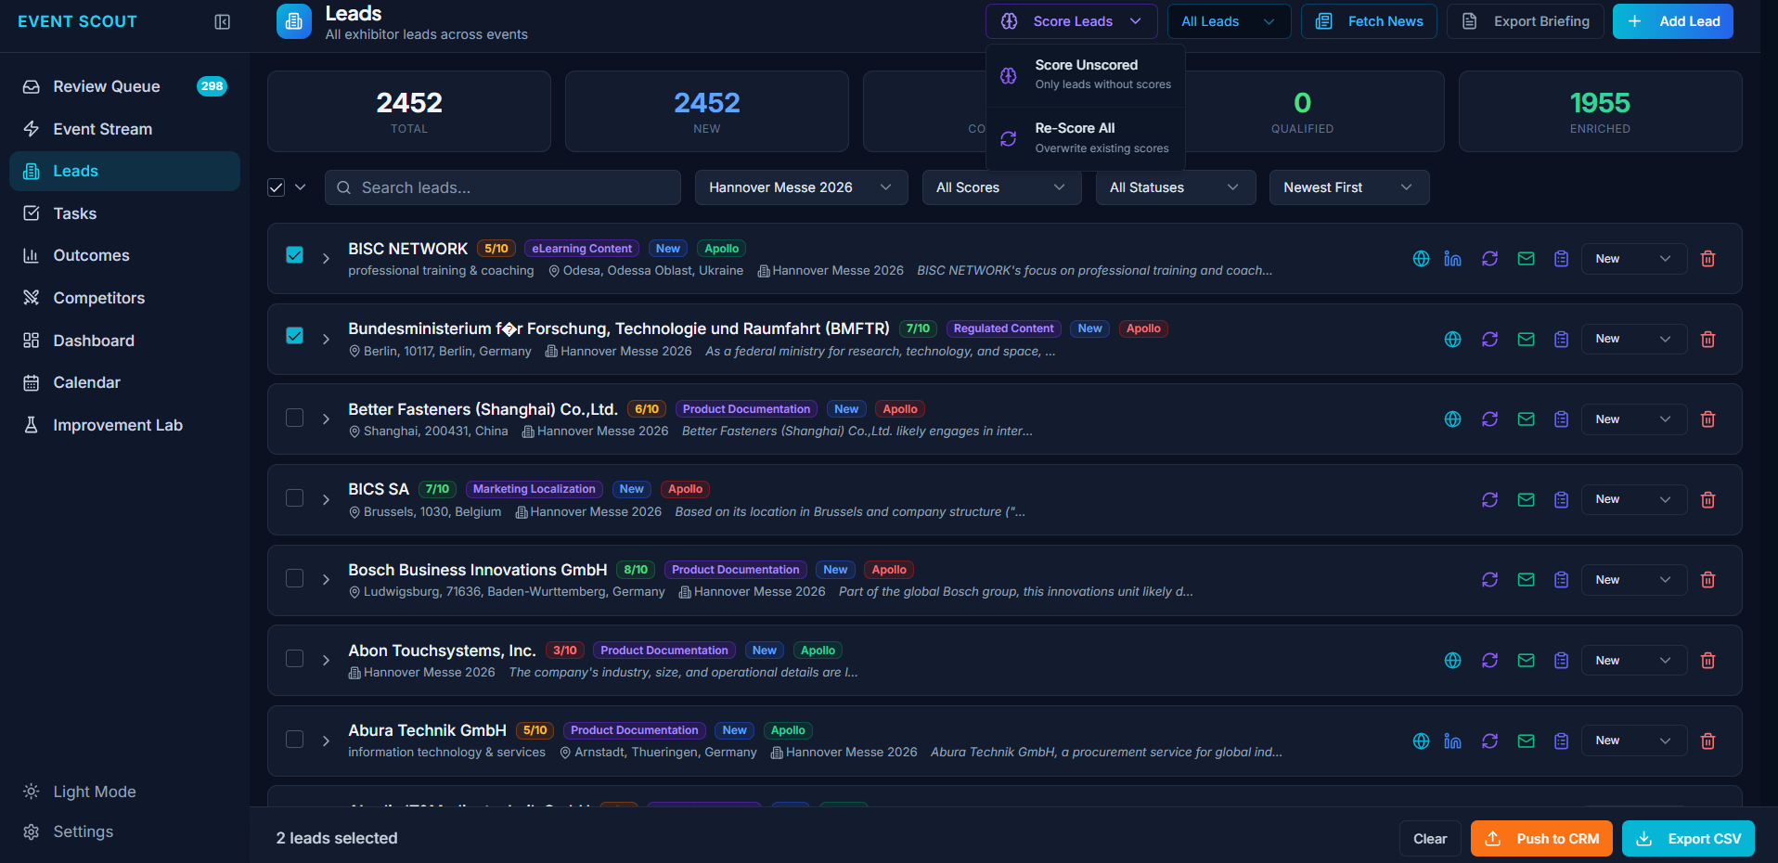
Task: Click clipboard icon for BISC NETWORK
Action: coord(1562,259)
